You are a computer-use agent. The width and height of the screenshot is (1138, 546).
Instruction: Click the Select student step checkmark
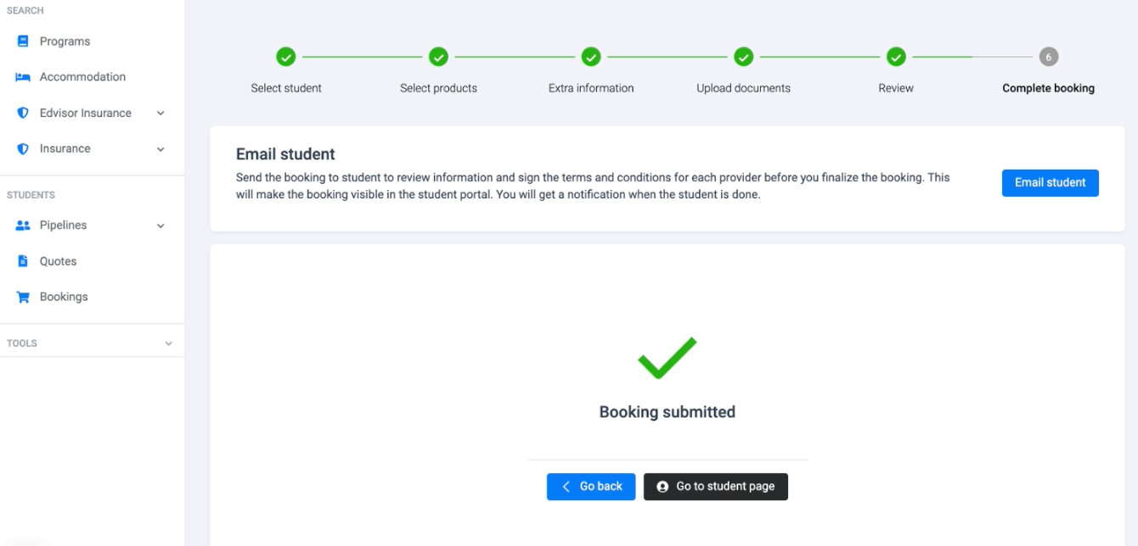pos(286,57)
